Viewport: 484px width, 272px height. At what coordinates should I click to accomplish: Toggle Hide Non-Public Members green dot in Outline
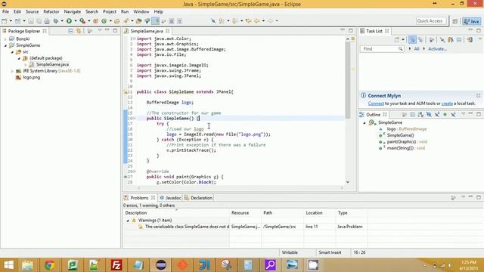(x=445, y=114)
